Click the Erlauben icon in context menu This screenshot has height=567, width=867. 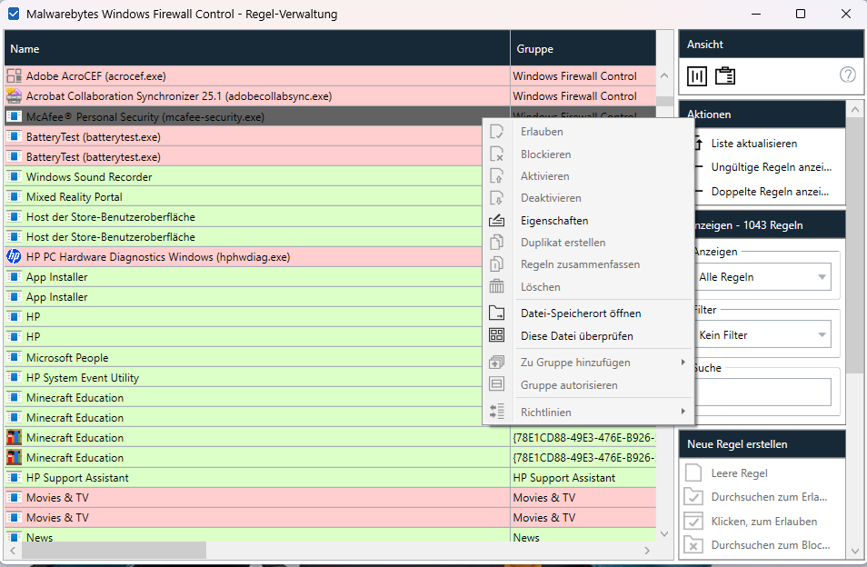coord(496,132)
